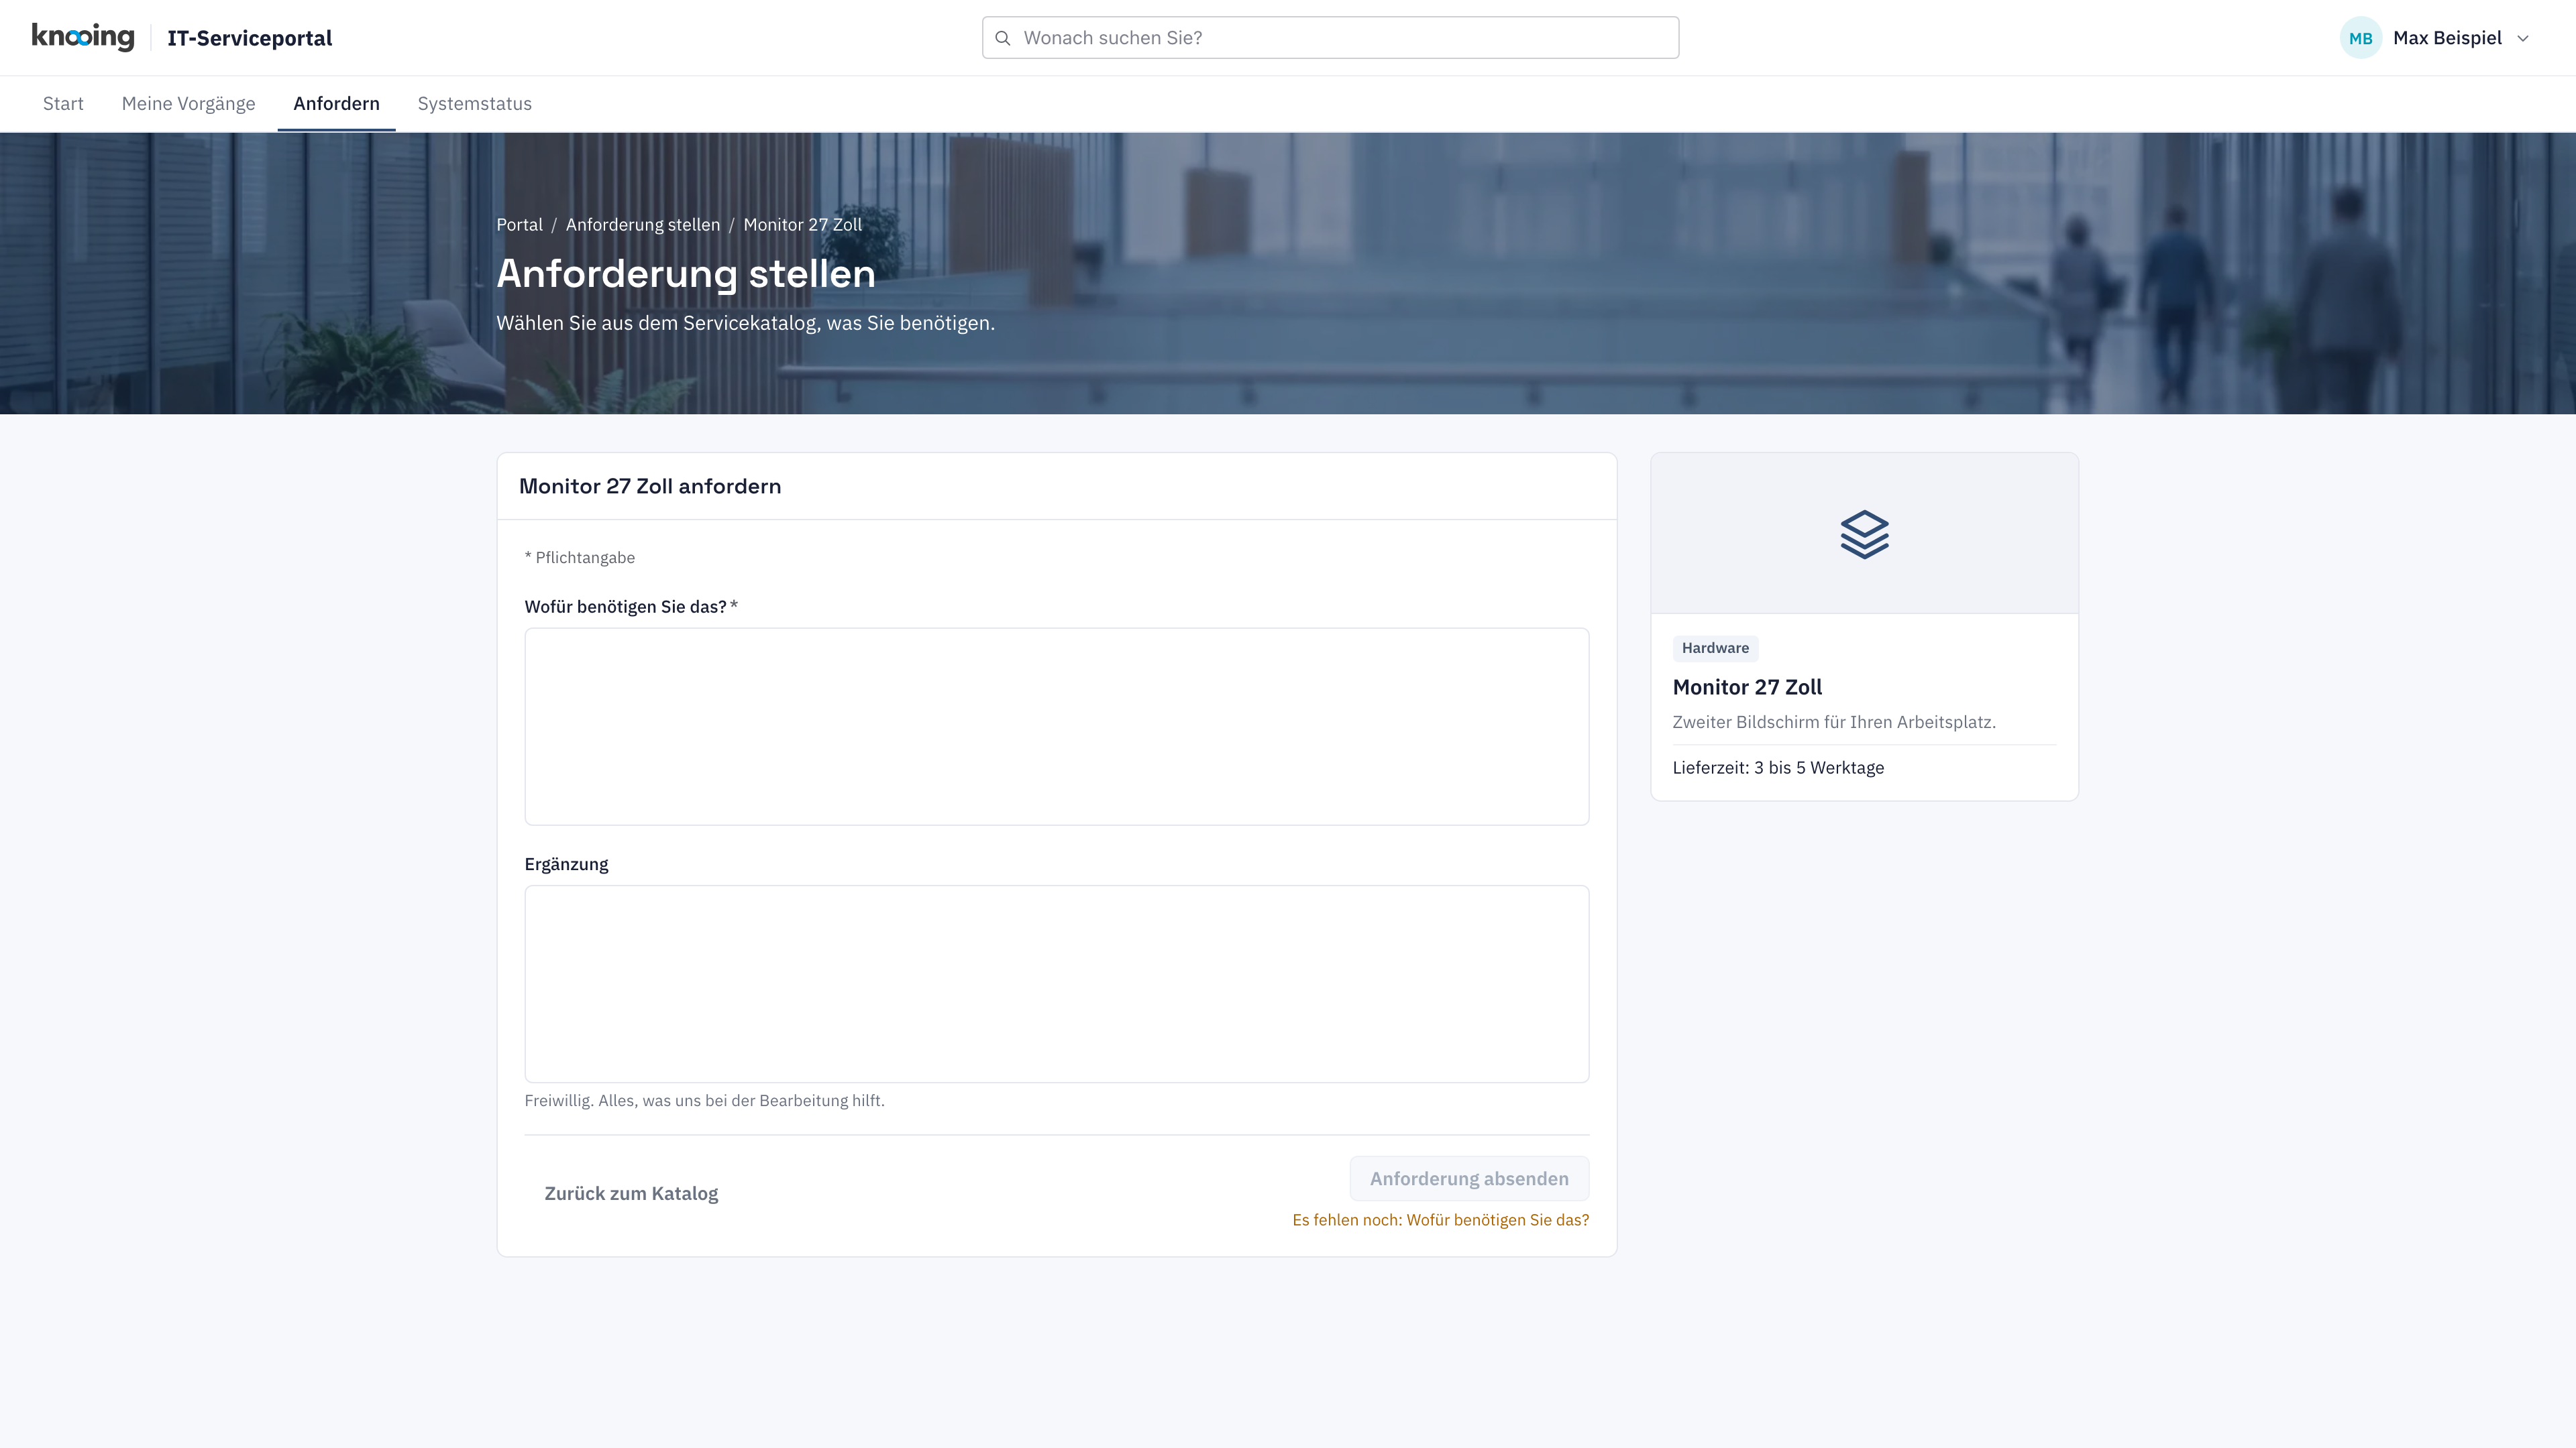Click the Portal breadcrumb link

(519, 225)
